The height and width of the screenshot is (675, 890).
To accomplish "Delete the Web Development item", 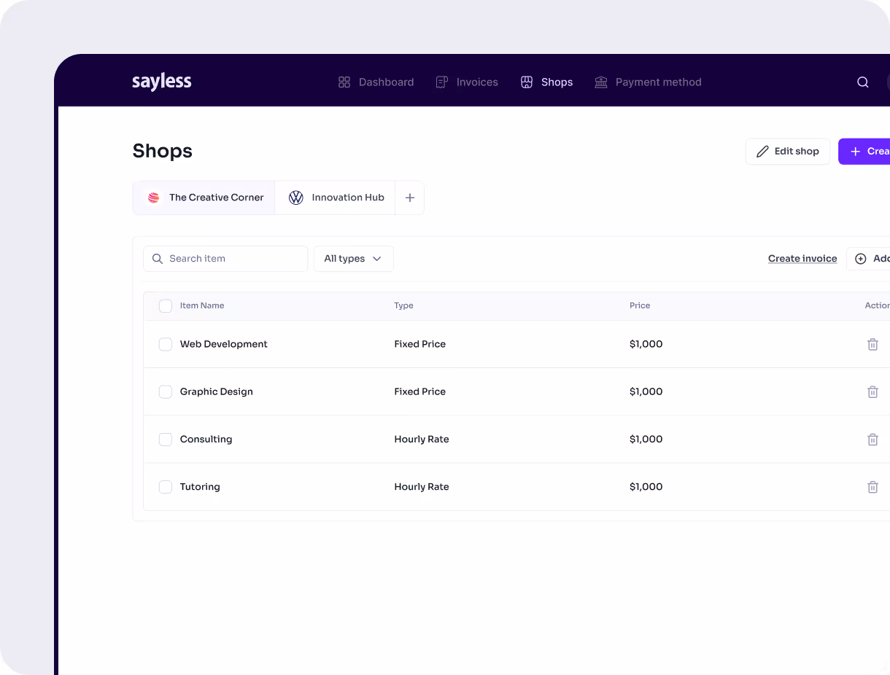I will 872,344.
